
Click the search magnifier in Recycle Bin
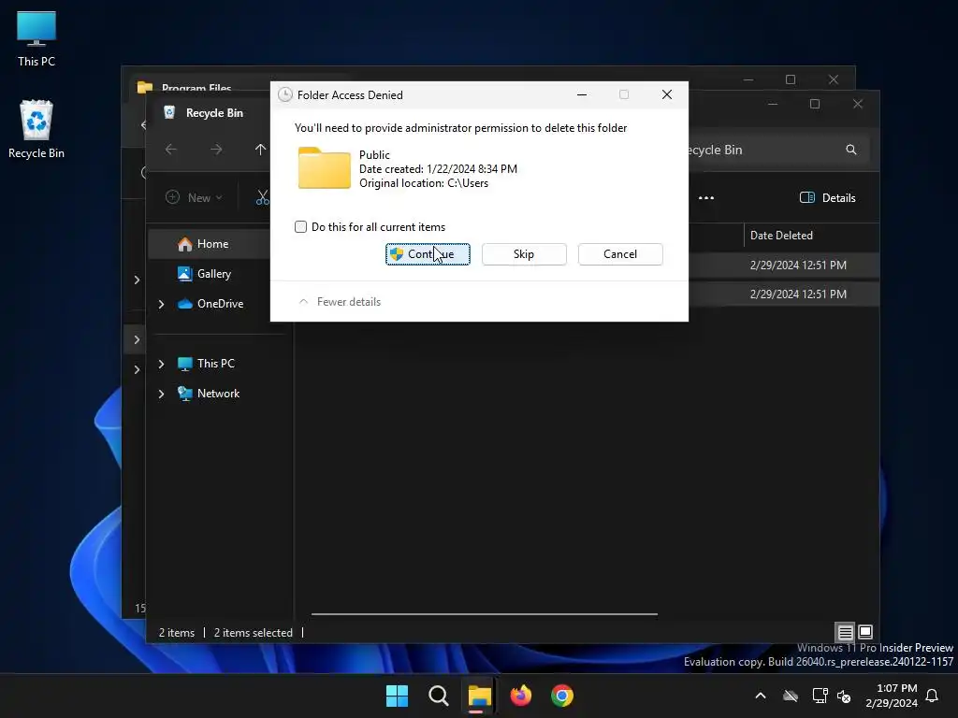(x=851, y=150)
